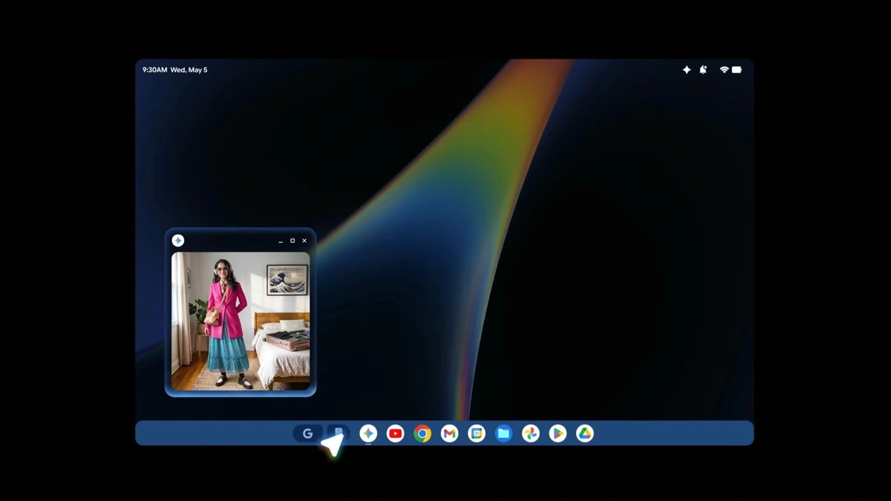The height and width of the screenshot is (501, 891).
Task: Open Google Photos from the taskbar
Action: 530,433
